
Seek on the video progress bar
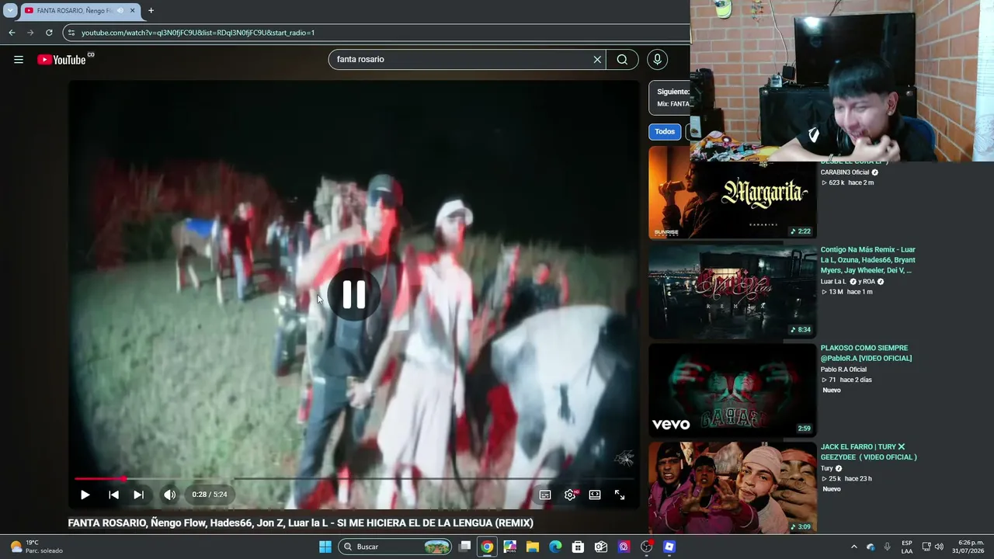point(353,478)
